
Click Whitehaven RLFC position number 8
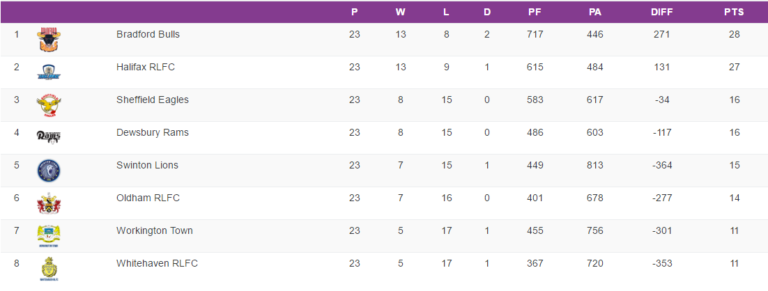tap(17, 263)
